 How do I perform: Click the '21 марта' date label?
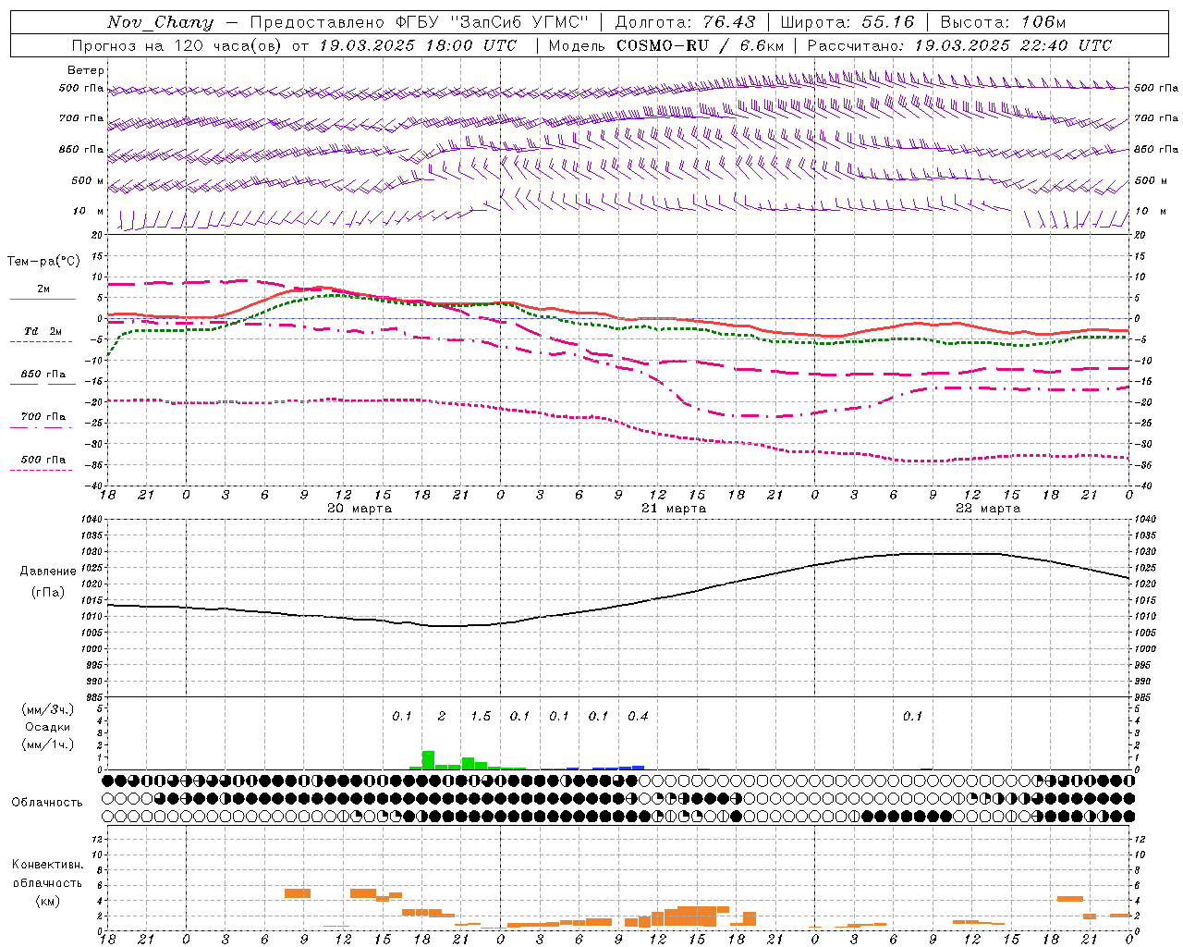pos(674,509)
